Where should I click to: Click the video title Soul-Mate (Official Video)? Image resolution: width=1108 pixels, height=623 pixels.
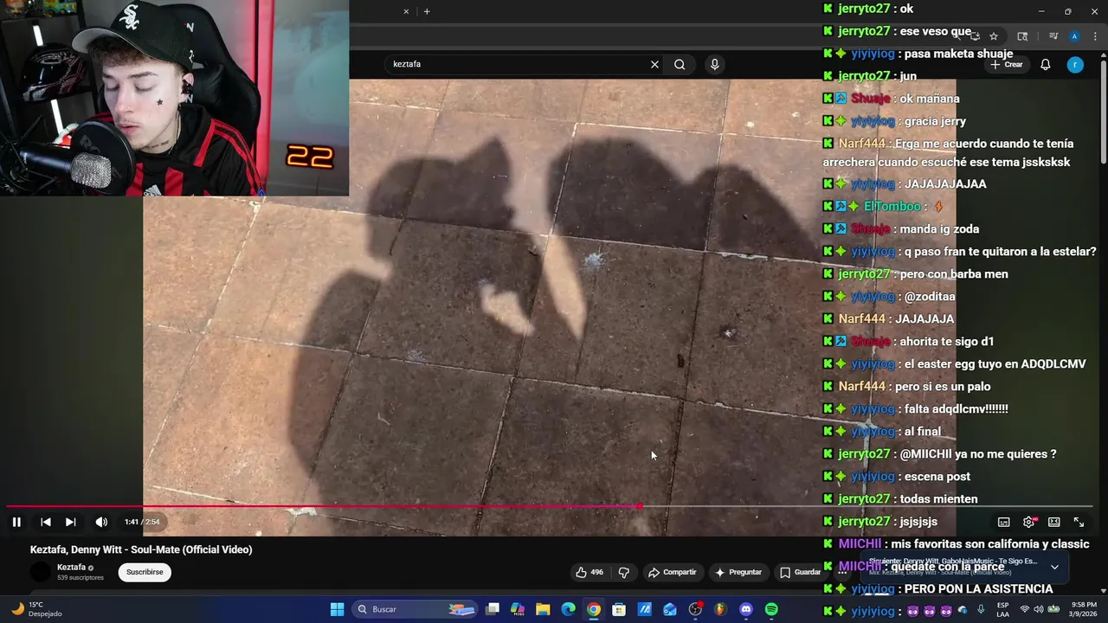[x=141, y=549]
